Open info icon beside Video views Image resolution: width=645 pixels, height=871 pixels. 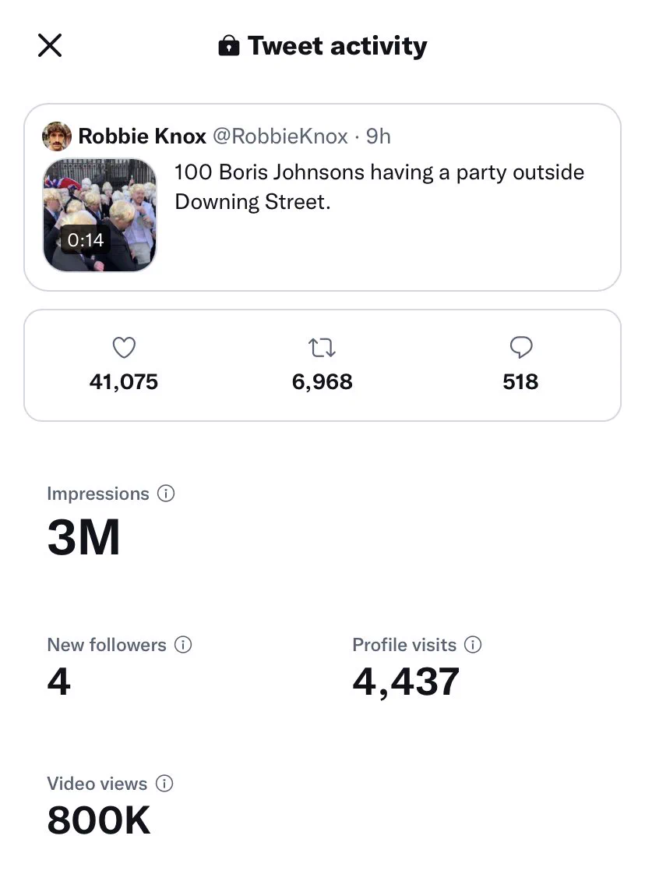(x=164, y=783)
